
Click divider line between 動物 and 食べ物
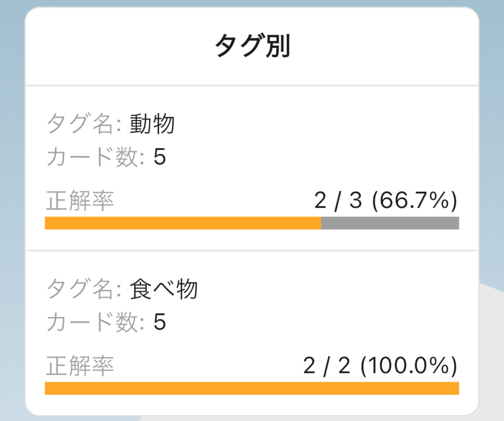252,250
